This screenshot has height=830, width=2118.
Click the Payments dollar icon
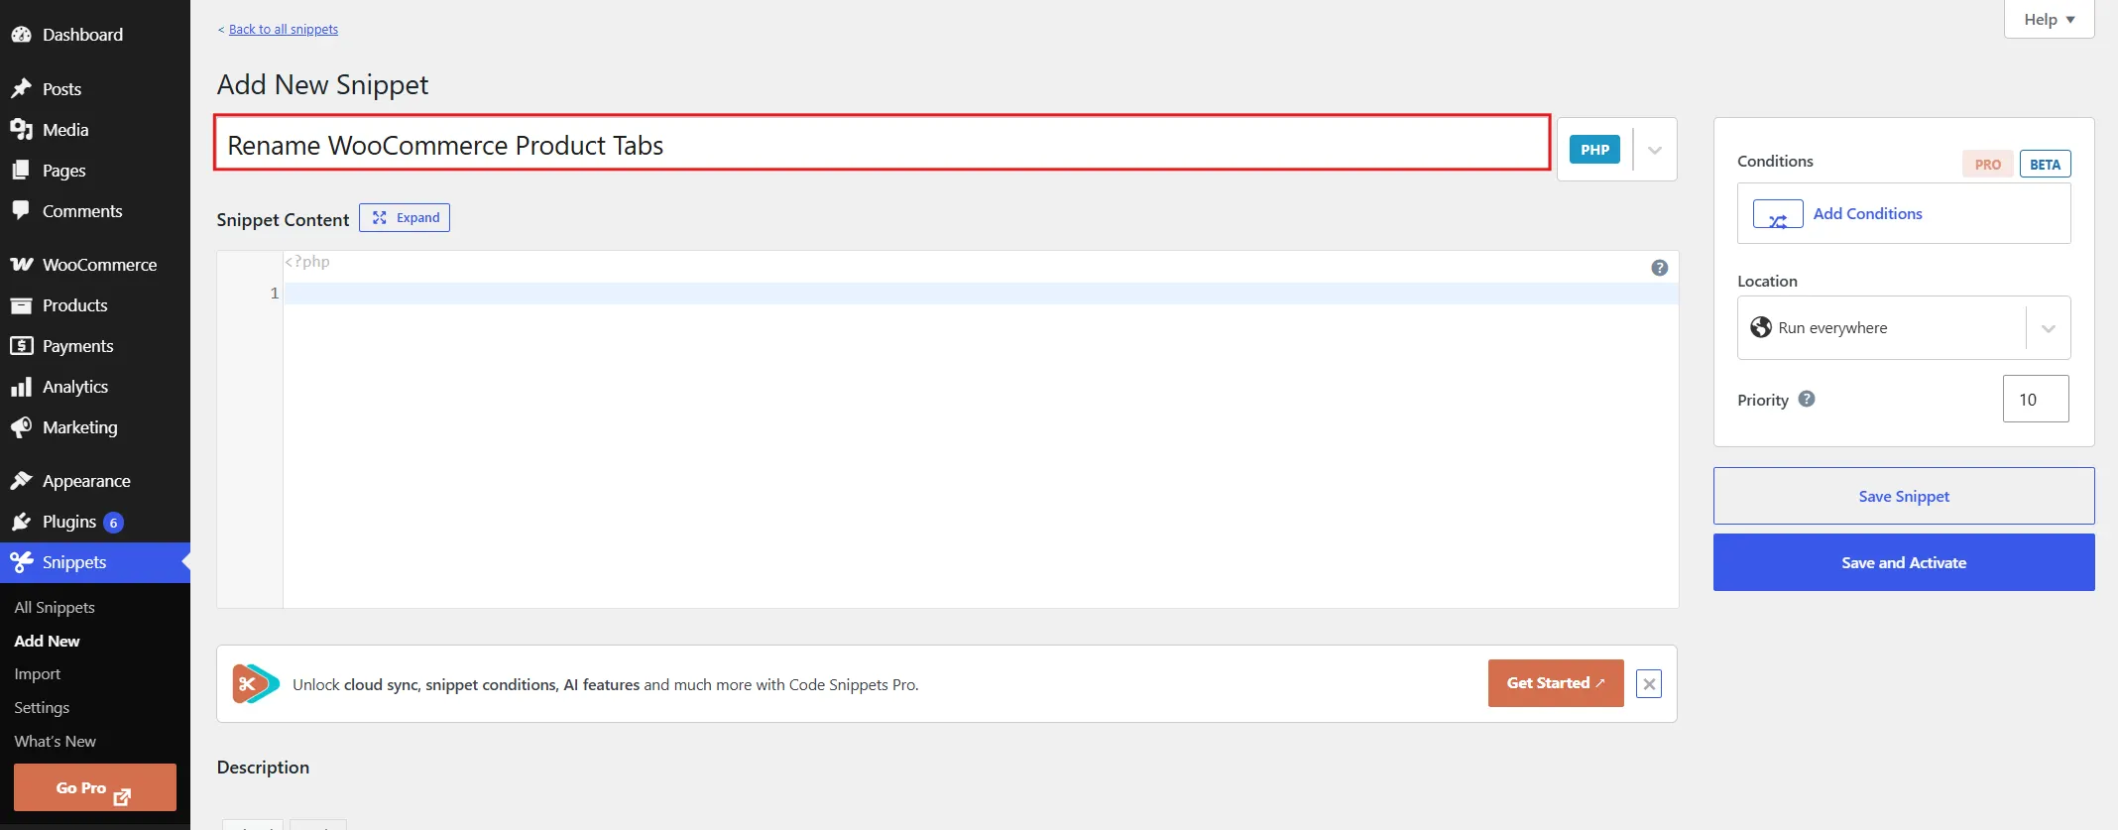point(21,346)
